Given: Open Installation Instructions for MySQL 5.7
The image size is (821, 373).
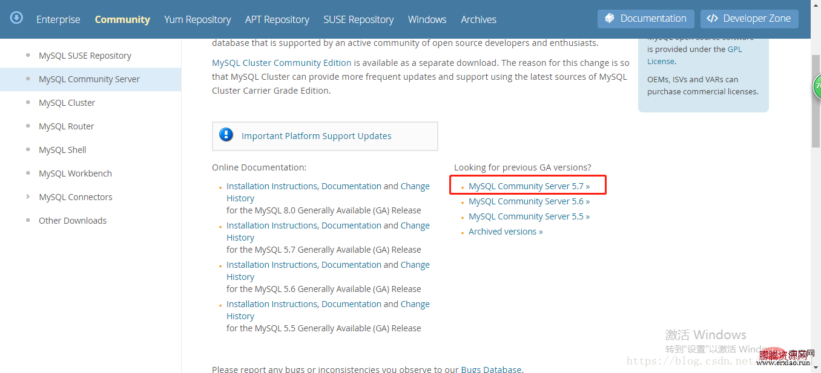Looking at the screenshot, I should (272, 225).
